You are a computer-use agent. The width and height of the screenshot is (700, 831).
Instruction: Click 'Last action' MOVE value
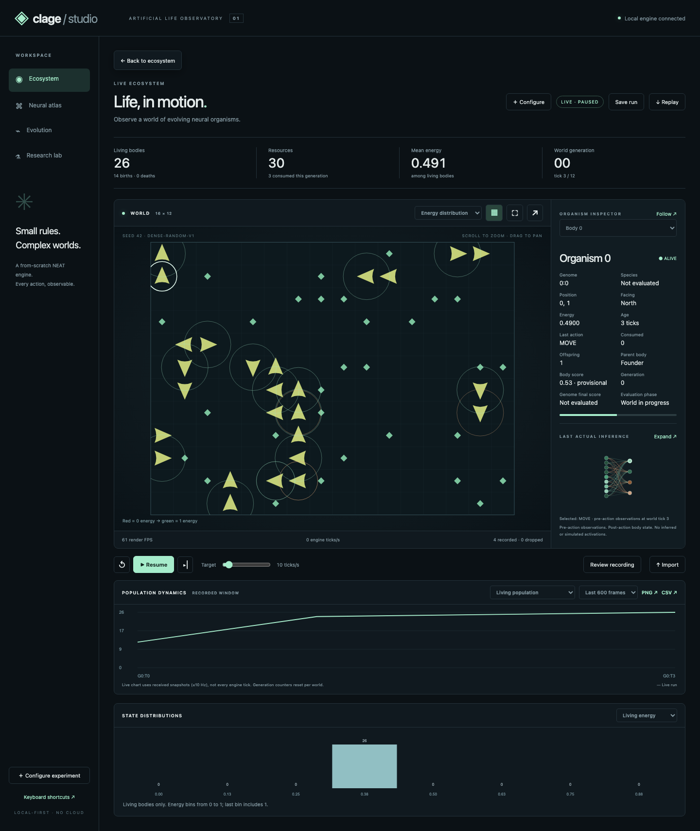click(568, 343)
